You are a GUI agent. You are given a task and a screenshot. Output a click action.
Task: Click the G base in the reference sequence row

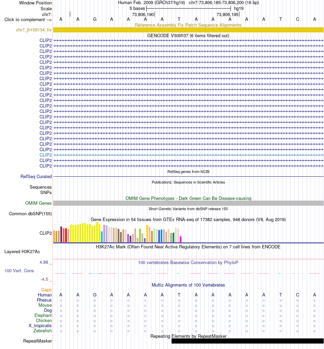click(95, 19)
